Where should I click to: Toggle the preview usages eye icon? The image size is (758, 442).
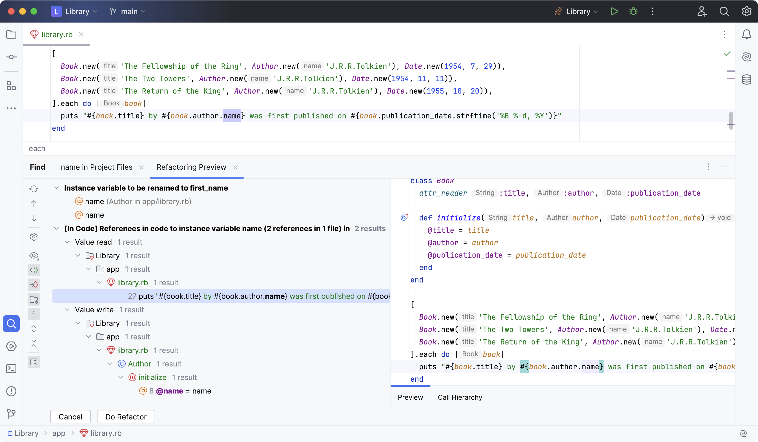click(34, 256)
